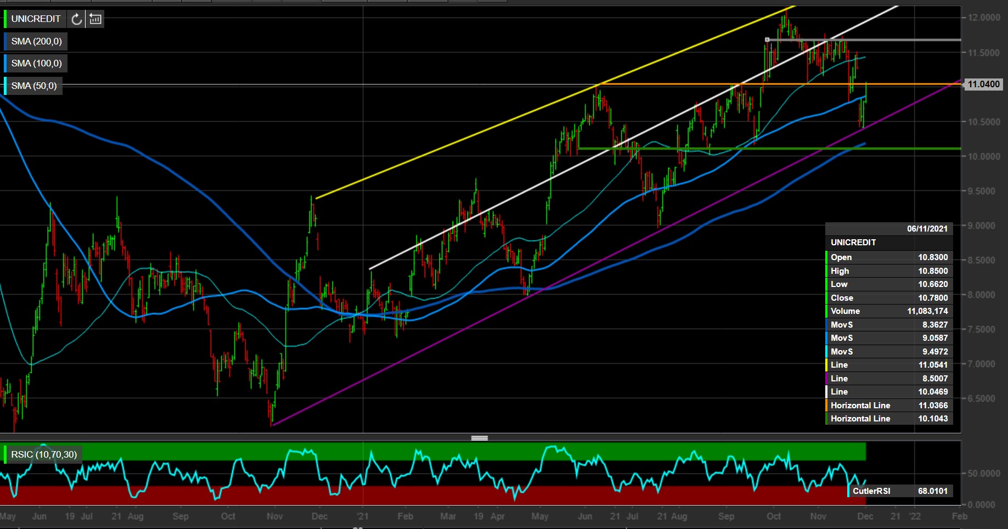
Task: Select the UNICREDIT series label
Action: point(36,19)
